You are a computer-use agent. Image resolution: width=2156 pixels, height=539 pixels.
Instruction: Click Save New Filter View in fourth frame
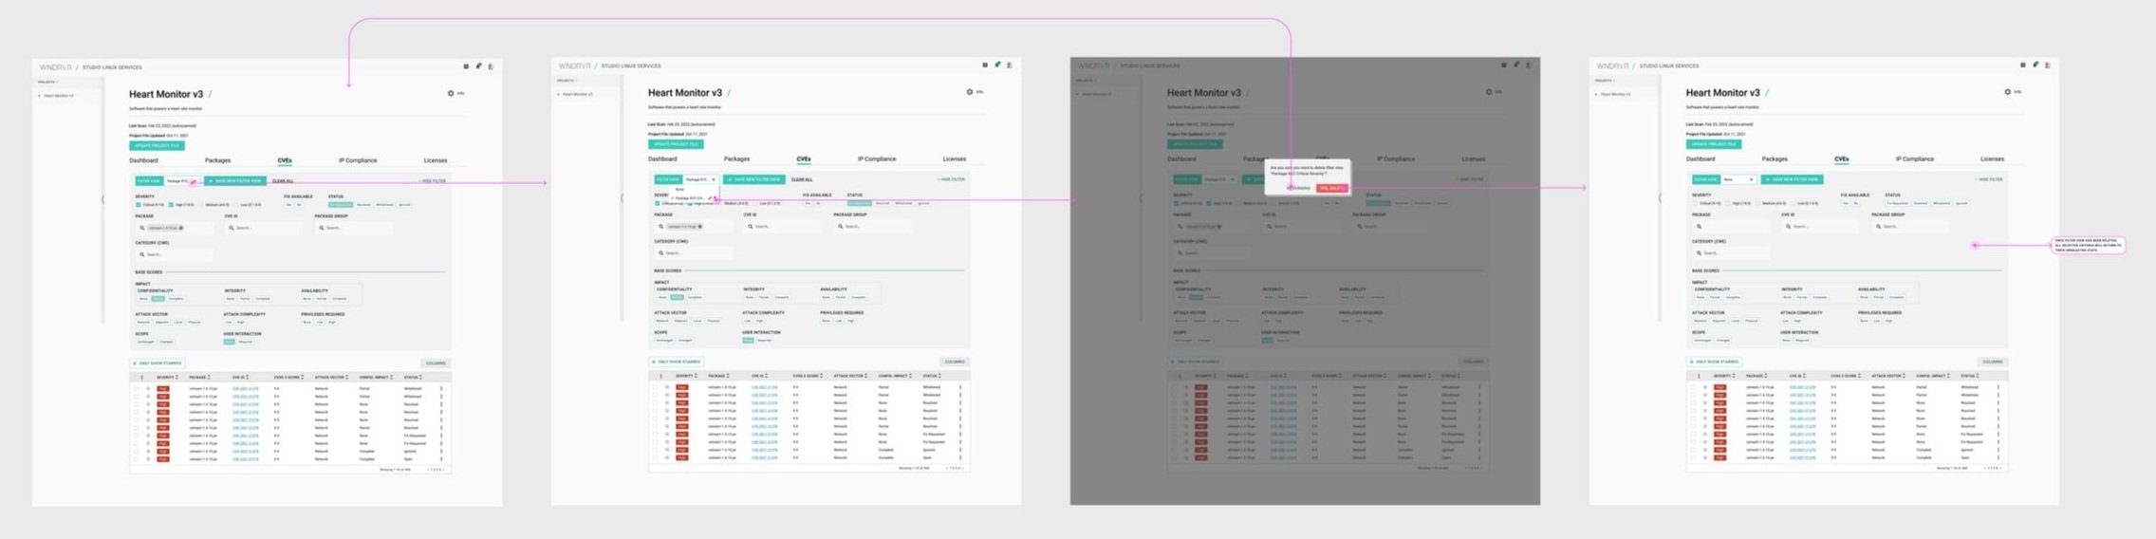pos(1793,179)
